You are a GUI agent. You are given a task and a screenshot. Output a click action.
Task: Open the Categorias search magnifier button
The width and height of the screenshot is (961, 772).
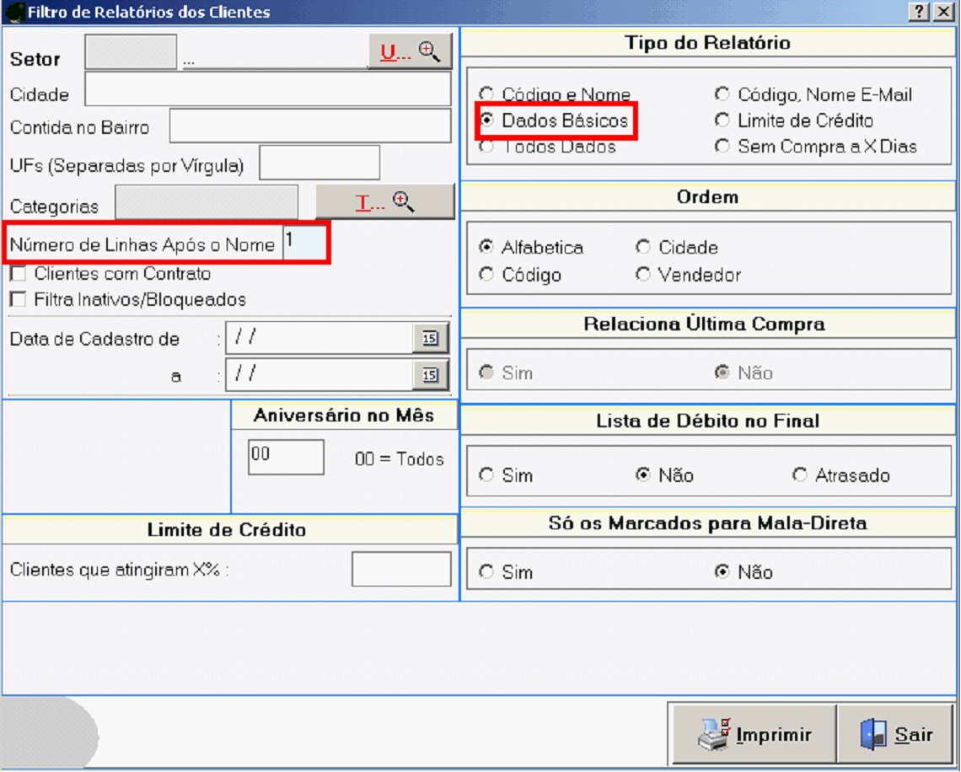385,202
